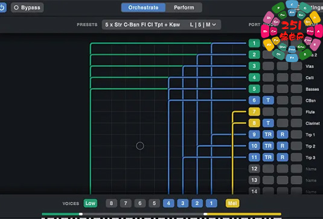This screenshot has height=219, width=323.
Task: Select yellow port 7 for Flute
Action: (x=254, y=112)
